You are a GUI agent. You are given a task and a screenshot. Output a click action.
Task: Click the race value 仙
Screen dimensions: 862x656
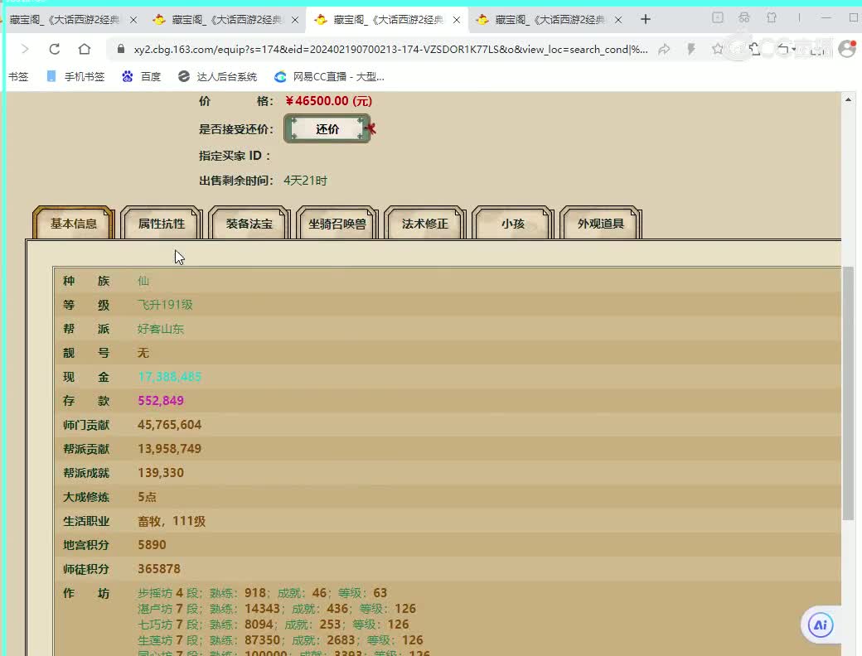point(143,281)
